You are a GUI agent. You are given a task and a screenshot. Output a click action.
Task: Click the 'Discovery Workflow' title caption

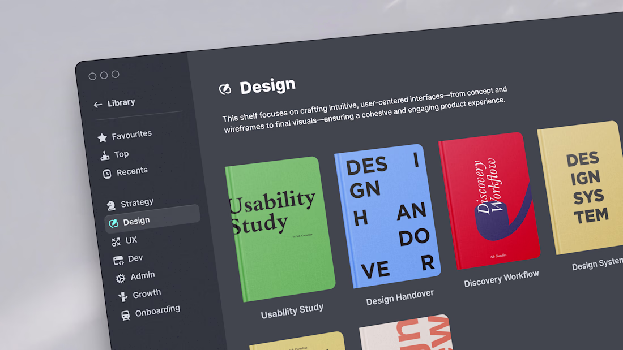[x=501, y=279]
